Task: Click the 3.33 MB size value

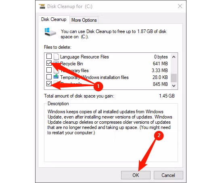Action: 160,71
